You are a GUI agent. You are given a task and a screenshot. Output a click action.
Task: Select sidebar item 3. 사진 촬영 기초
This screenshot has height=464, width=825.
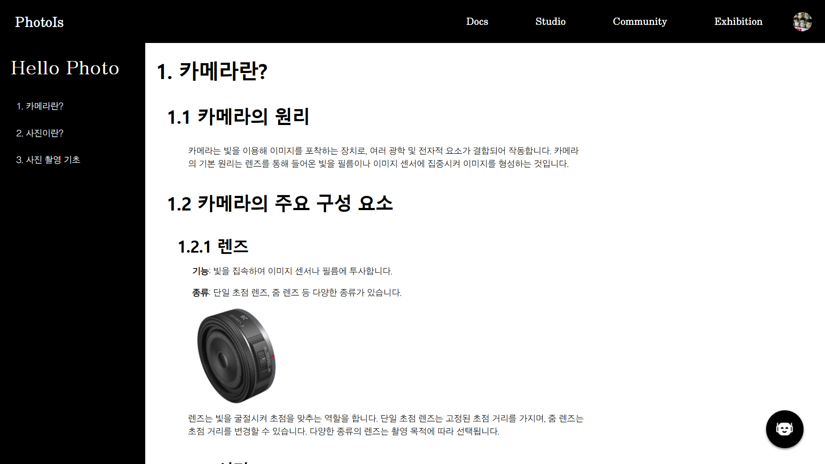tap(48, 160)
